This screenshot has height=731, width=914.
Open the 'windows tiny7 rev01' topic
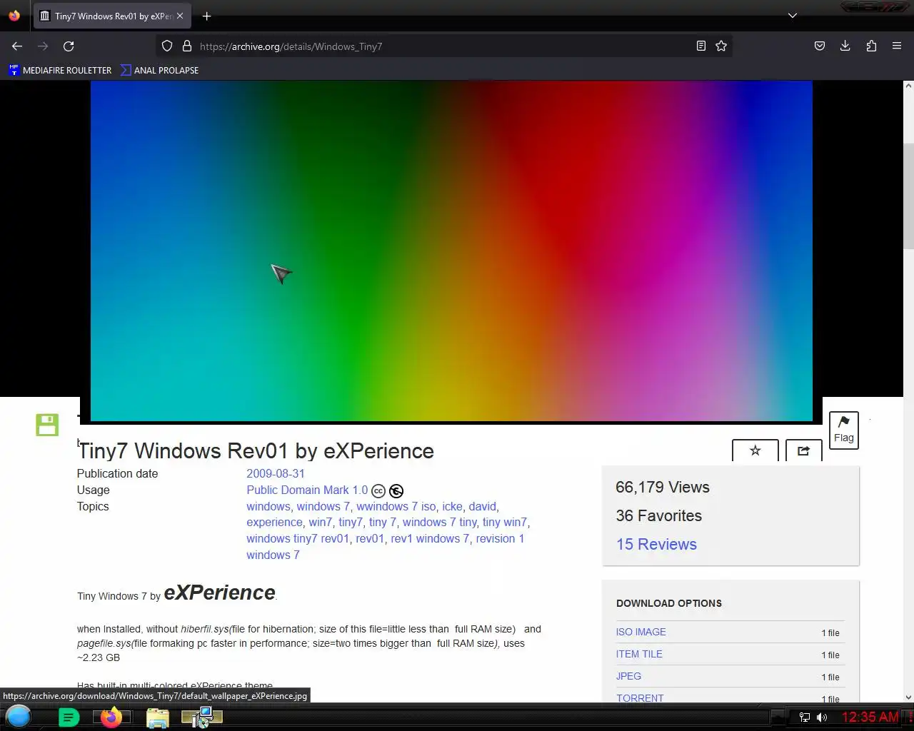click(x=298, y=538)
